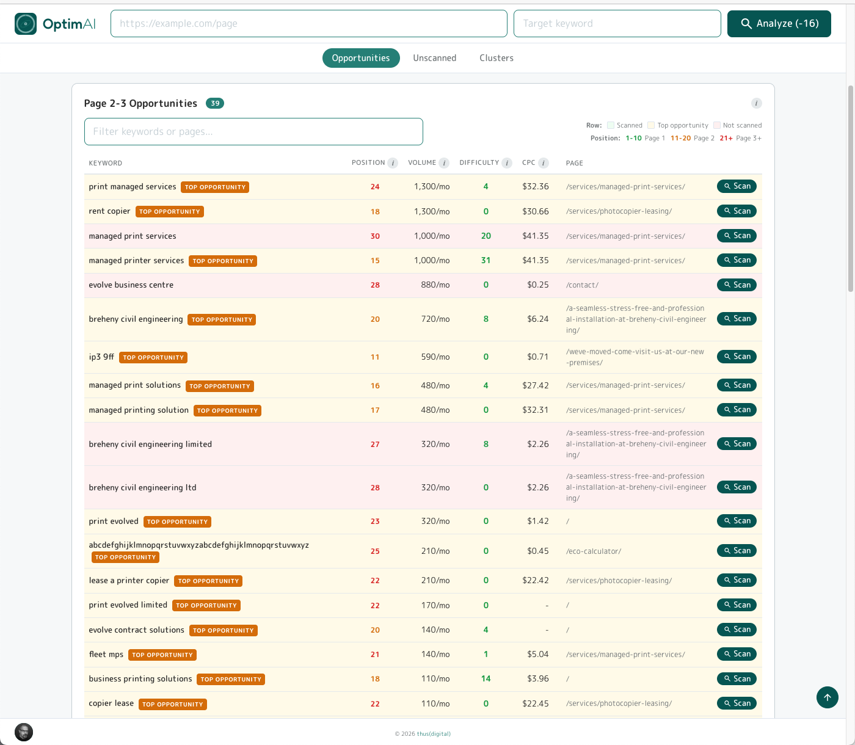Switch to the Opportunities tab
This screenshot has height=745, width=855.
coord(361,58)
